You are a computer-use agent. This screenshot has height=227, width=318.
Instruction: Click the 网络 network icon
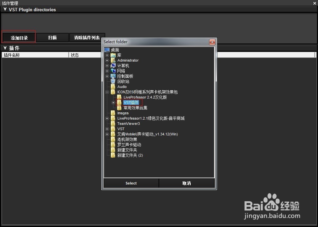click(x=113, y=71)
